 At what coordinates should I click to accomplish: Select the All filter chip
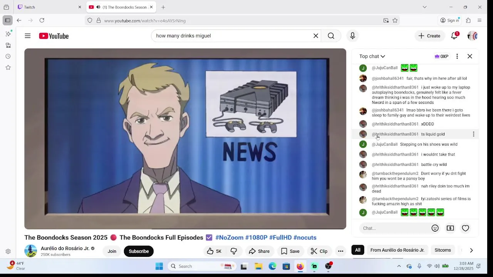358,250
